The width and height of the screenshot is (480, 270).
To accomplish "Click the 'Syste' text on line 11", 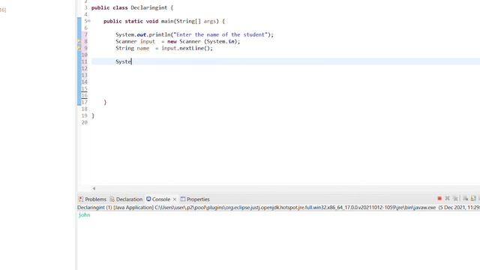I will tap(123, 61).
